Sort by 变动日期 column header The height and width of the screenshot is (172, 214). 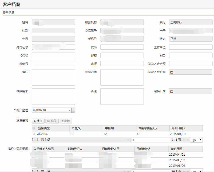pyautogui.click(x=177, y=149)
